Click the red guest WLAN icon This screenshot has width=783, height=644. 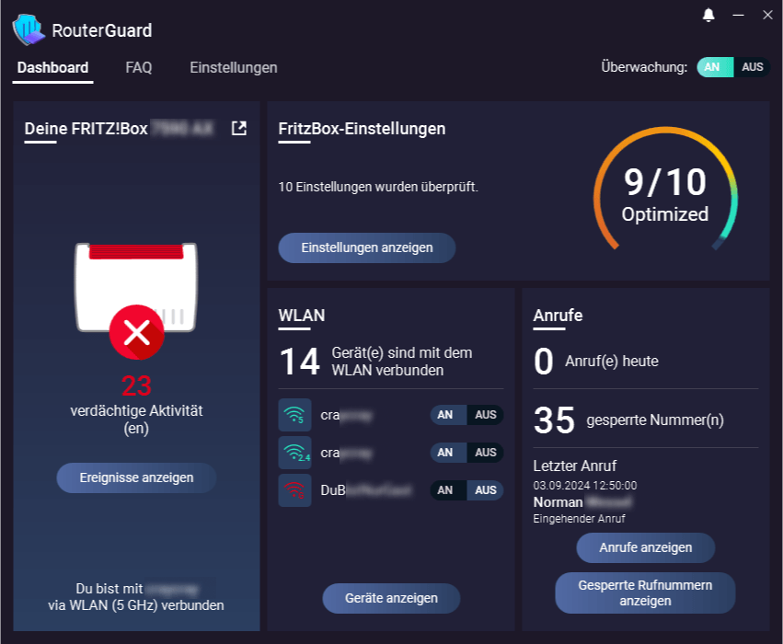[294, 490]
